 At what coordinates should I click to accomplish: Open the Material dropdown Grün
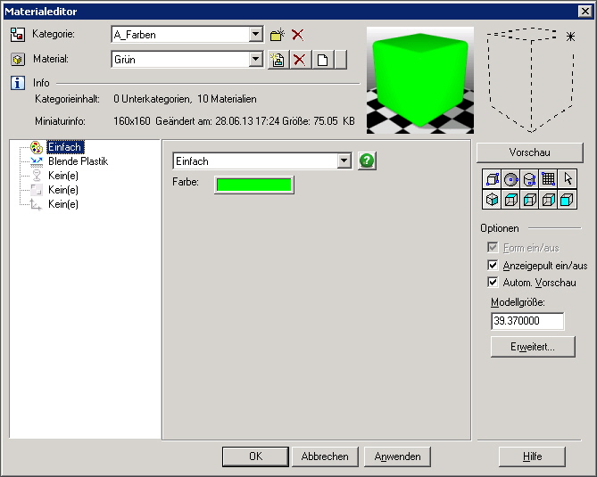(x=256, y=60)
